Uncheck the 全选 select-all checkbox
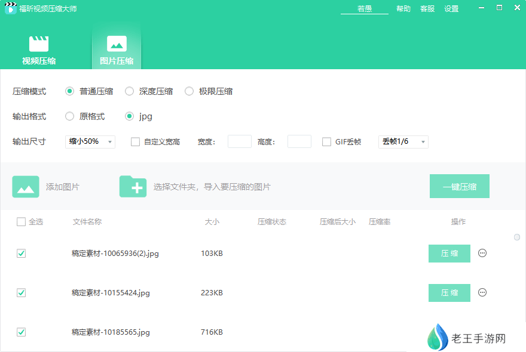 tap(20, 221)
